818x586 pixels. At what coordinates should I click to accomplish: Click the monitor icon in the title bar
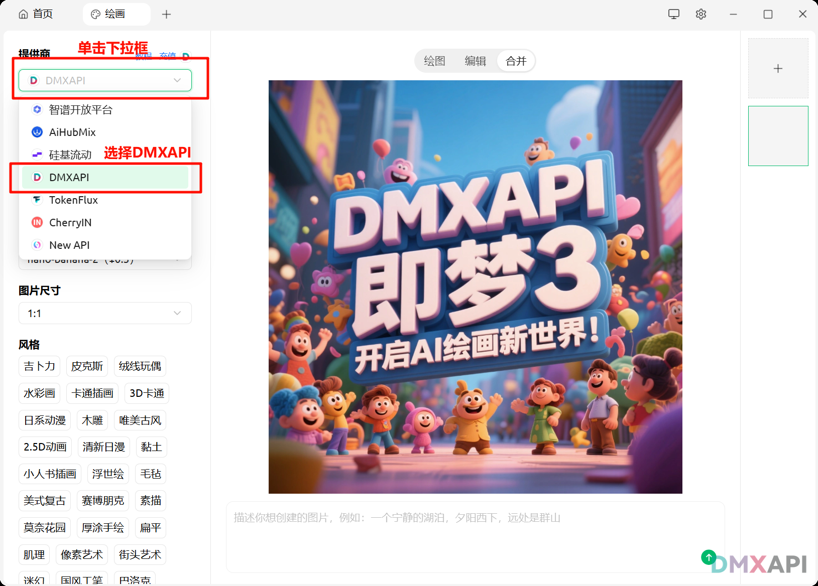[x=673, y=14]
